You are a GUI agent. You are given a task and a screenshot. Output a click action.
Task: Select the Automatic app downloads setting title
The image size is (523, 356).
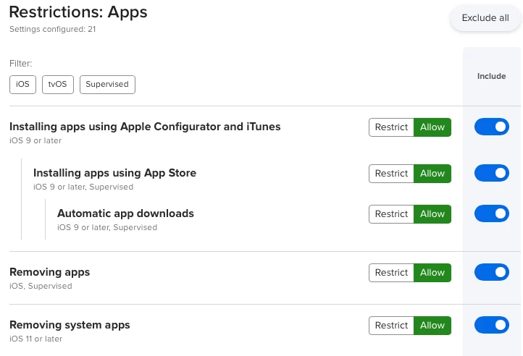[125, 213]
